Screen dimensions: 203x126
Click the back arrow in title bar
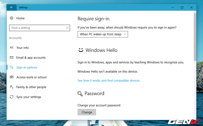11,8
